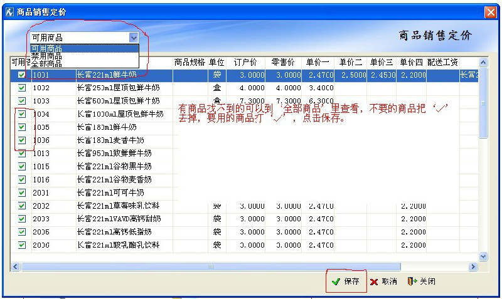Toggle checkbox for product 2001
Screen dimensions: 502x299
21,192
